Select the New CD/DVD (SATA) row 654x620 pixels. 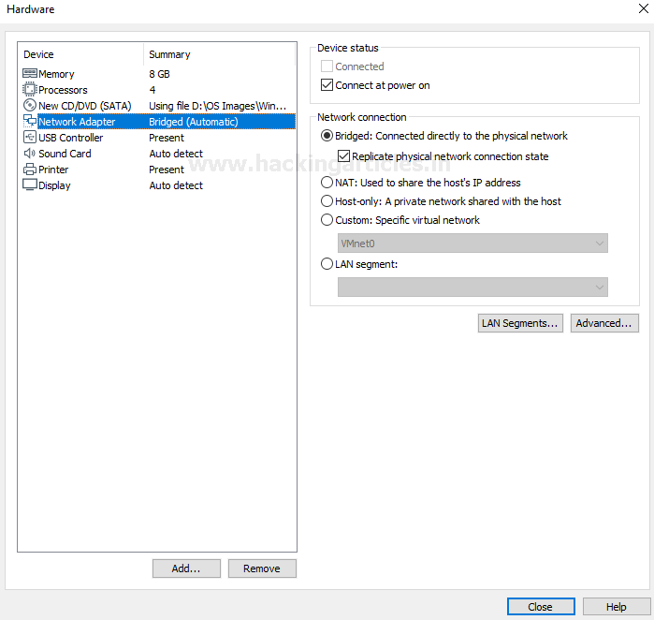[x=158, y=106]
